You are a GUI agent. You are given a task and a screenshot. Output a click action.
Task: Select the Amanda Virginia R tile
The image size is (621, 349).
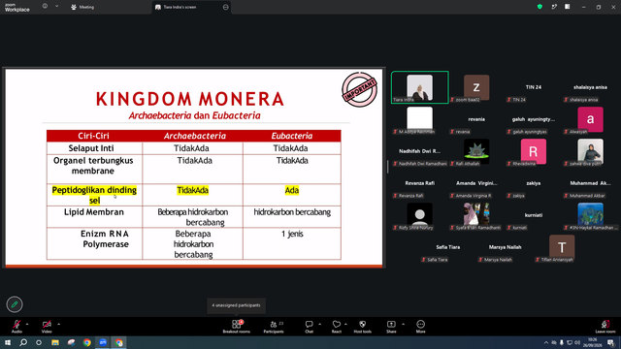pos(476,183)
